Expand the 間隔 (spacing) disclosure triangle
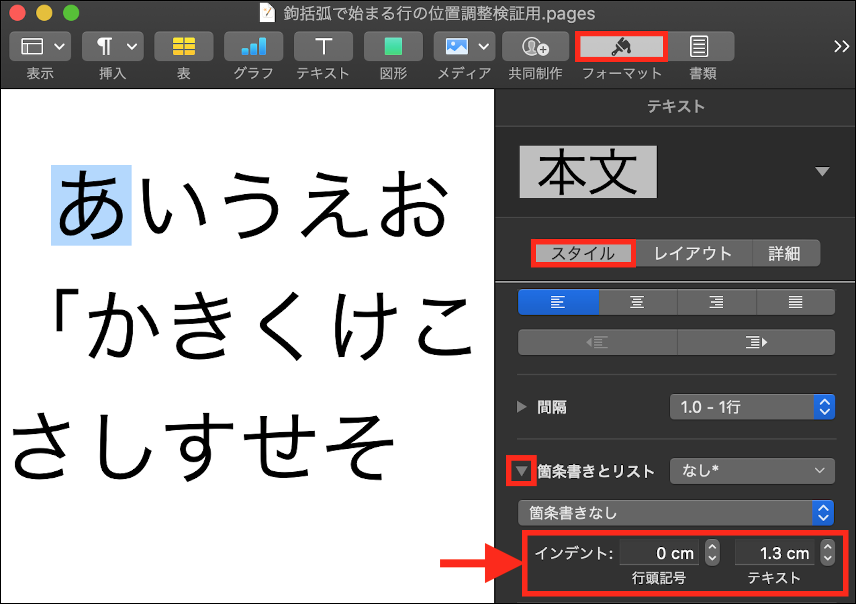 pos(522,407)
